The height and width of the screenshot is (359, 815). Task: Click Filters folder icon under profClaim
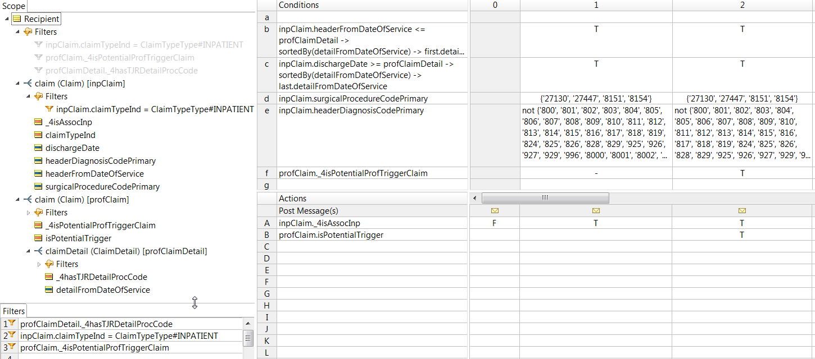tap(38, 213)
